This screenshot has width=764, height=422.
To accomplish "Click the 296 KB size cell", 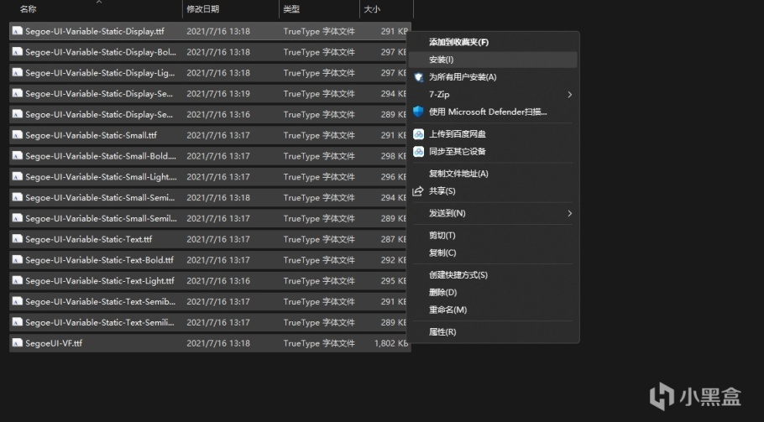I will coord(395,177).
